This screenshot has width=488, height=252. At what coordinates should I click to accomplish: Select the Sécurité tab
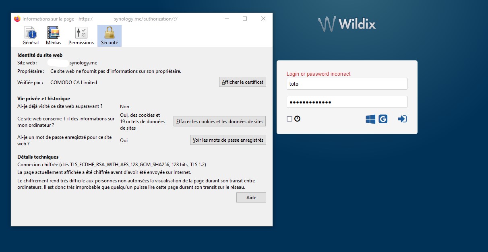click(x=110, y=36)
